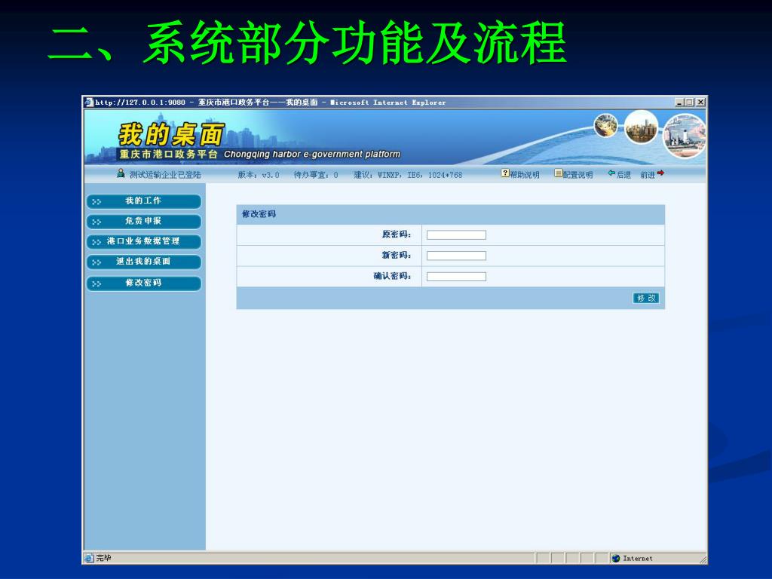Click the middle circular city photo

[641, 127]
